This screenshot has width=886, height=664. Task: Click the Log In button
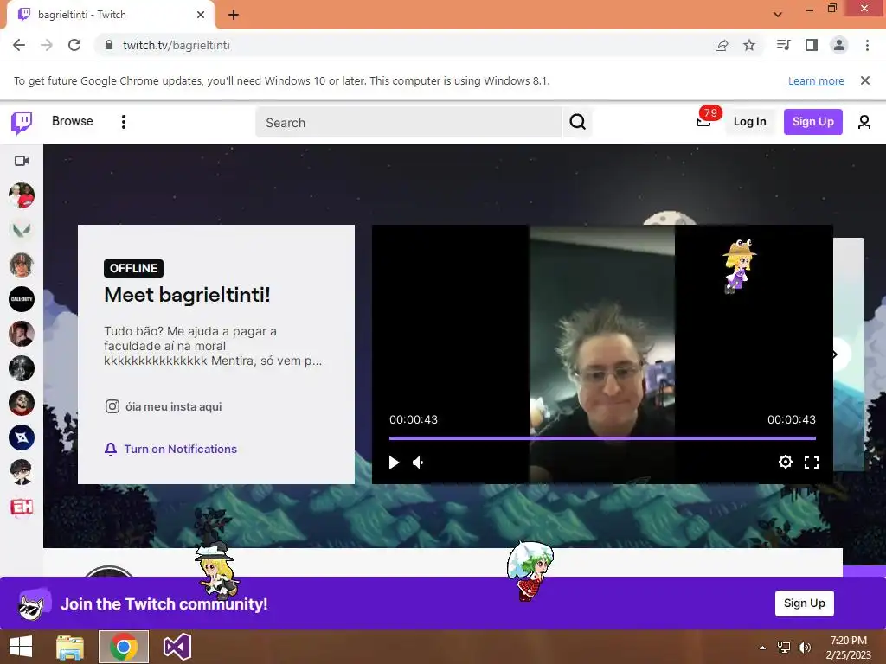pyautogui.click(x=749, y=121)
